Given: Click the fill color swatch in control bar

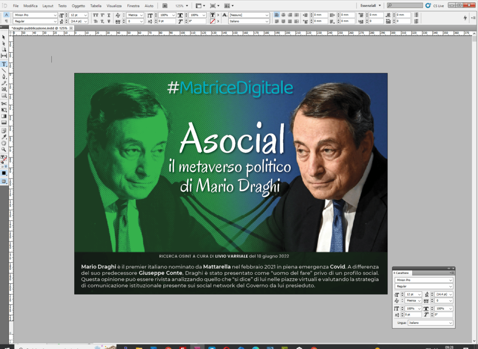Looking at the screenshot, I should 212,15.
